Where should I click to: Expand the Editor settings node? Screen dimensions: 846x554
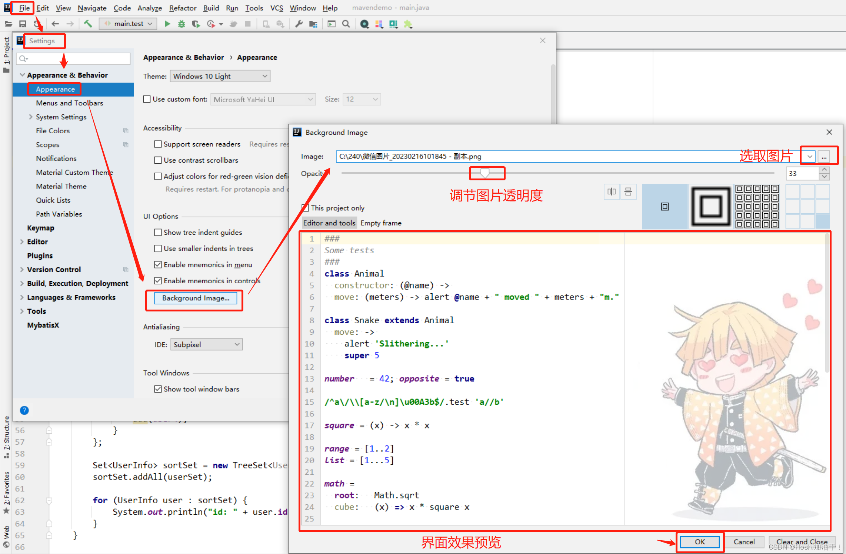[22, 242]
